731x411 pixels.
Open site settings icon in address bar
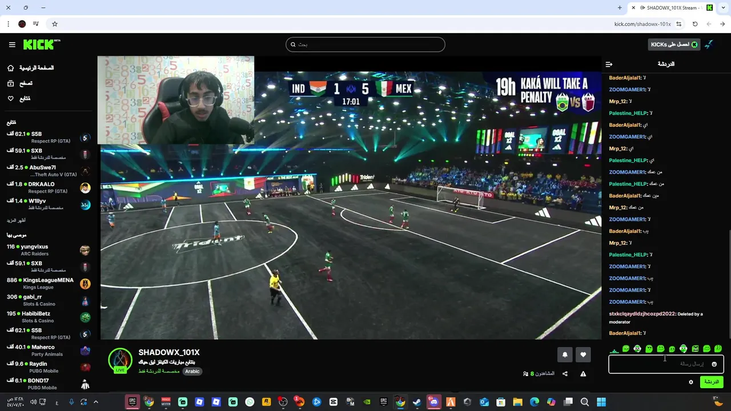679,24
